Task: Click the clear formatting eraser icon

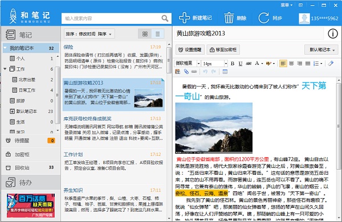Action: coord(331,63)
